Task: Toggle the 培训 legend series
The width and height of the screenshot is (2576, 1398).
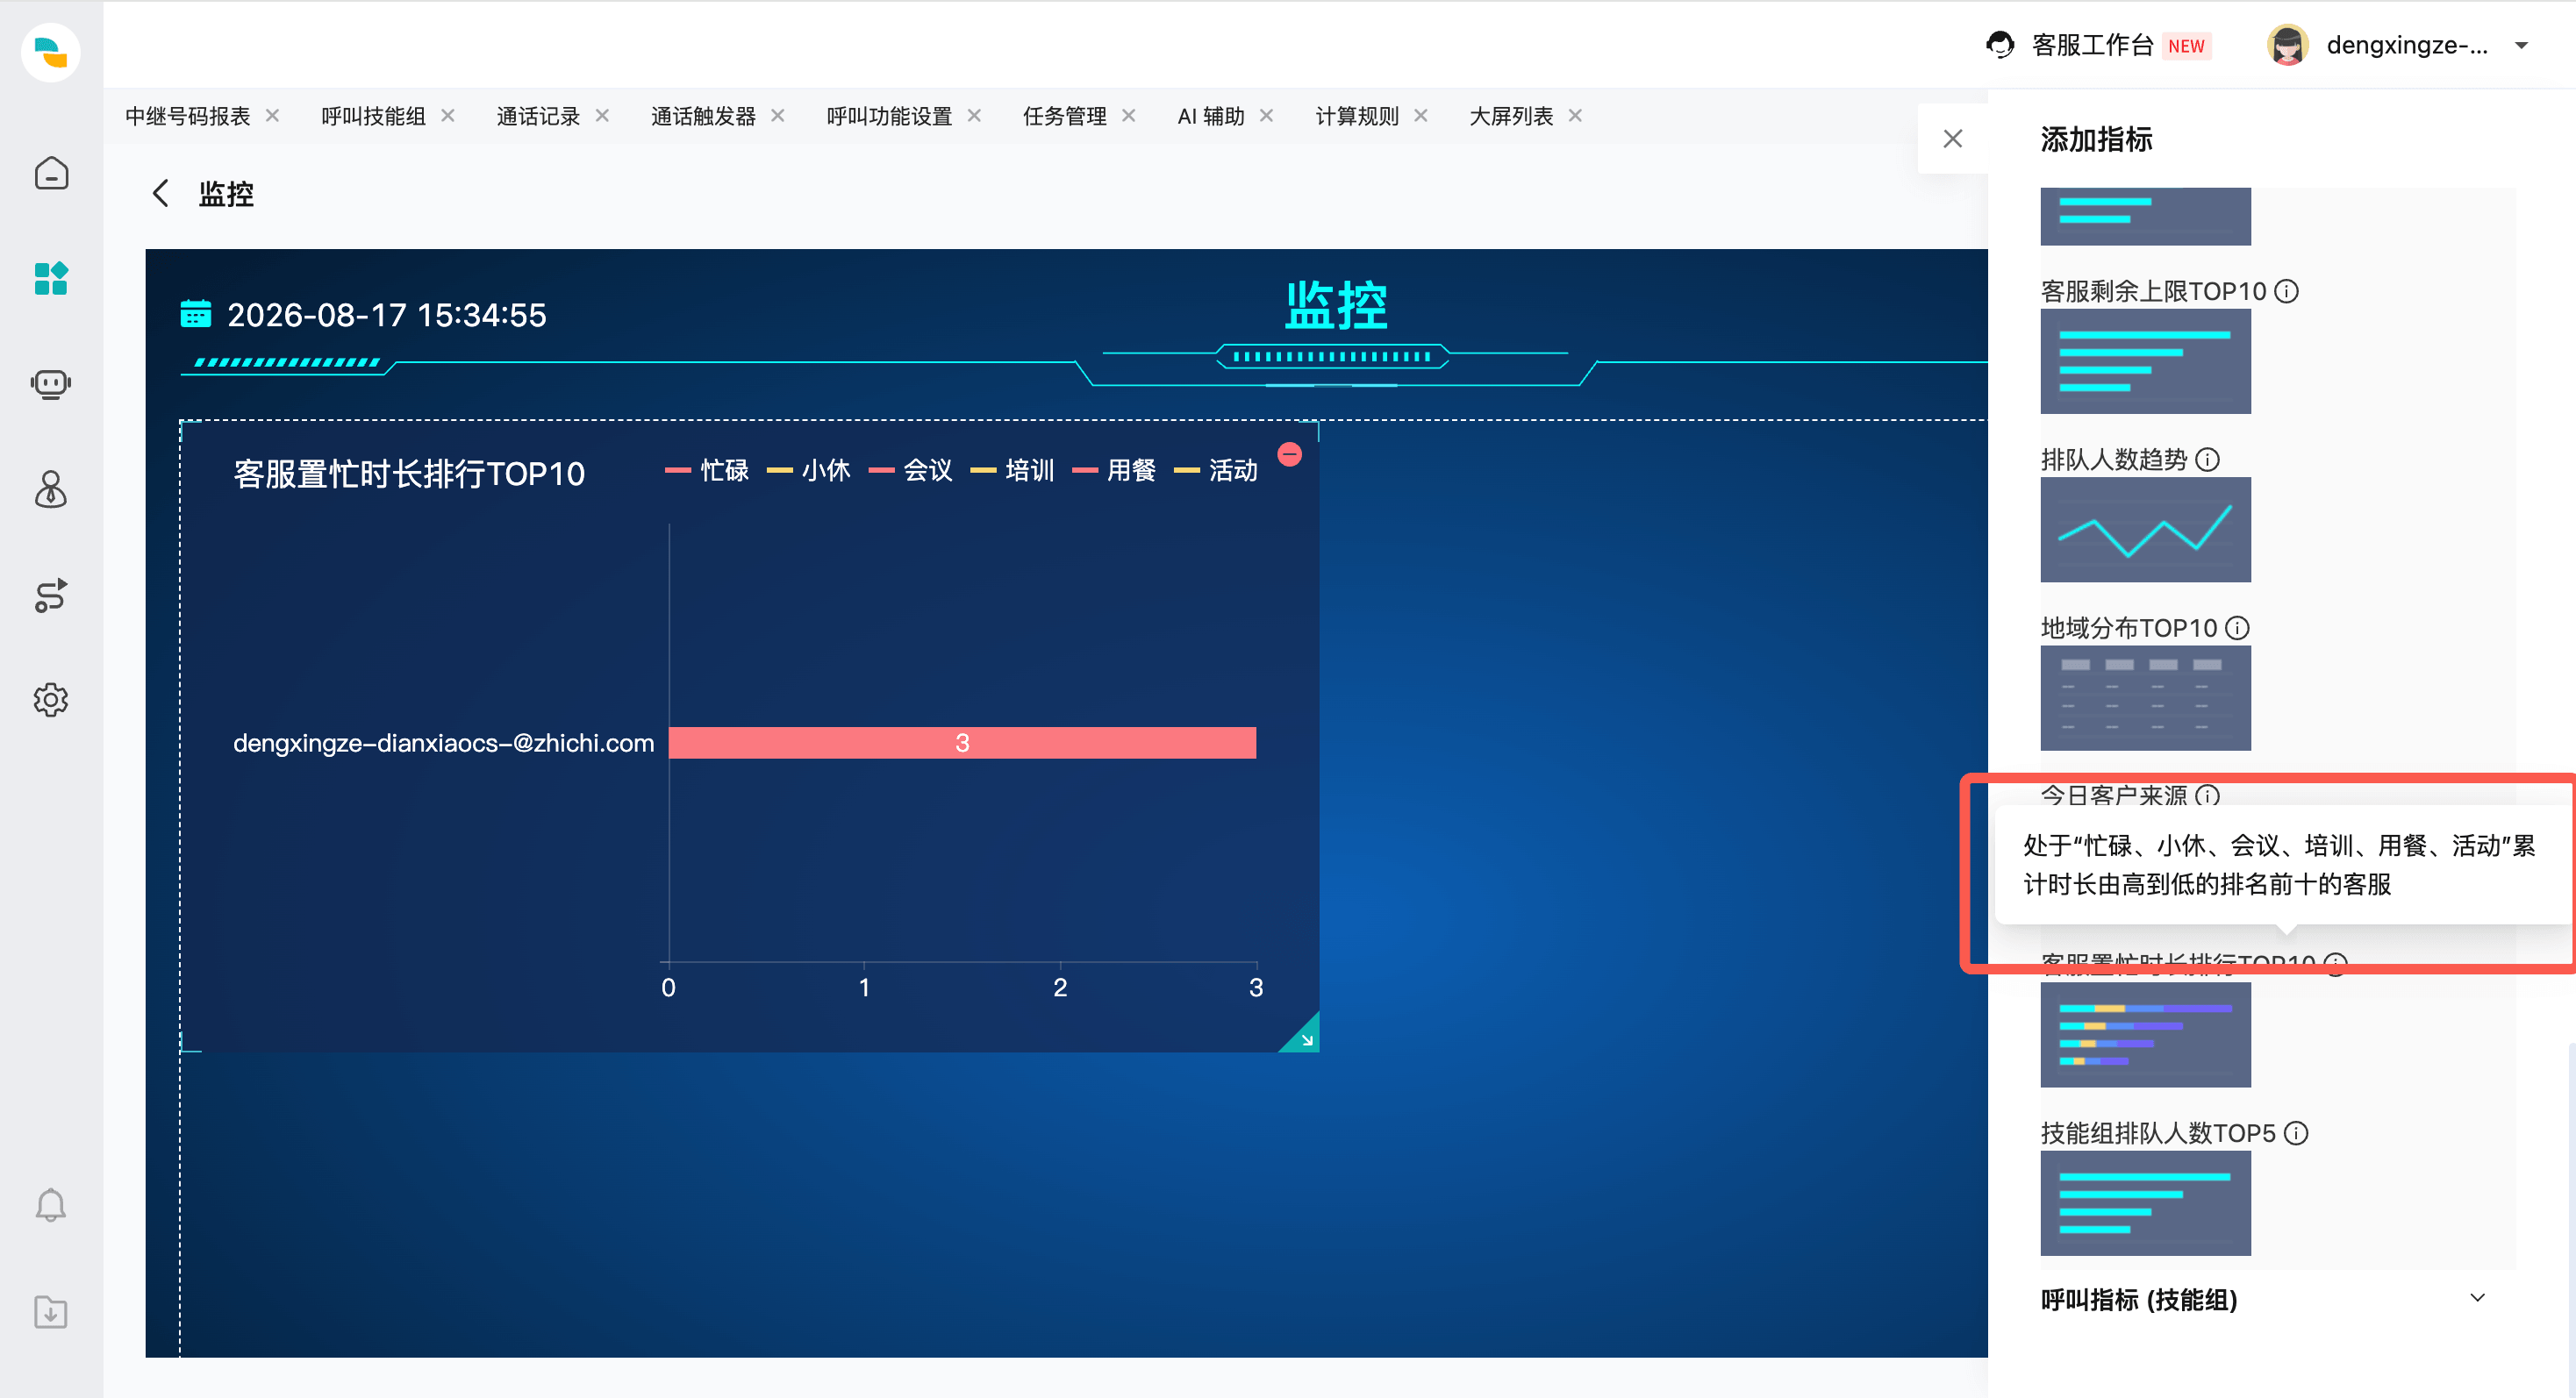Action: pyautogui.click(x=1012, y=470)
